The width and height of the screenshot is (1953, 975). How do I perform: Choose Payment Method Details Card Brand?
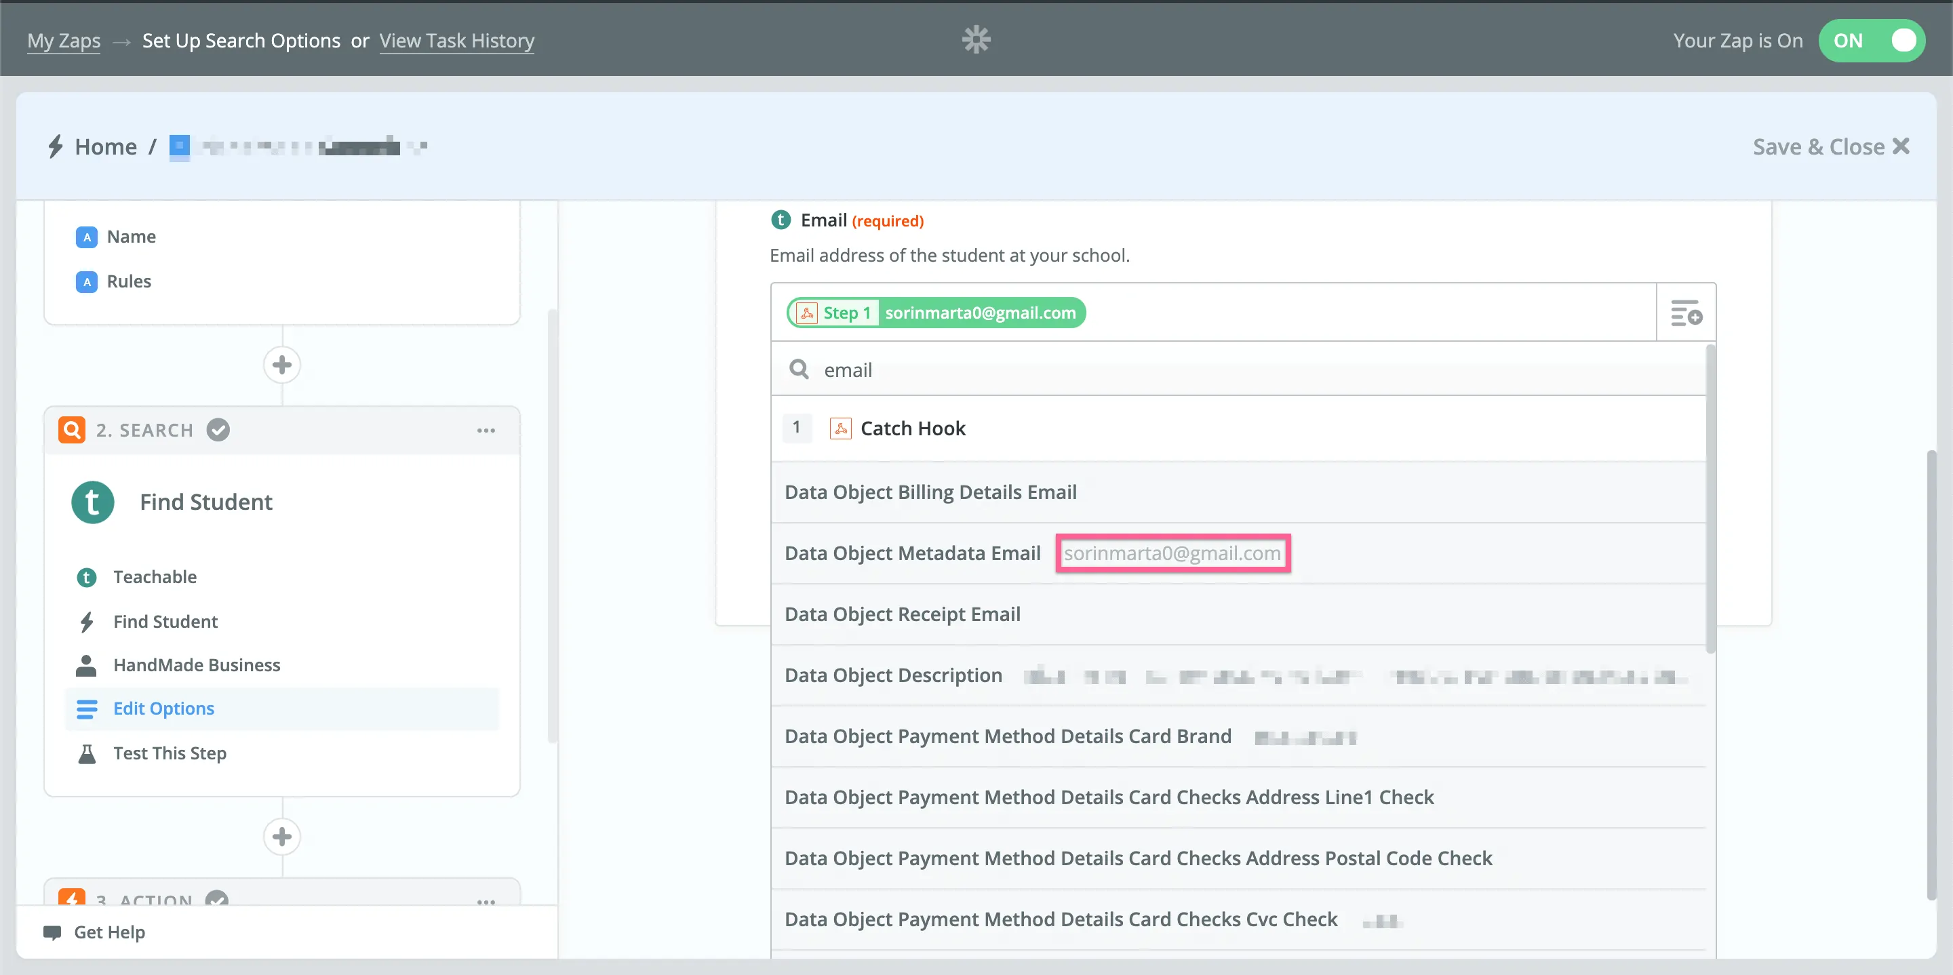[1238, 736]
